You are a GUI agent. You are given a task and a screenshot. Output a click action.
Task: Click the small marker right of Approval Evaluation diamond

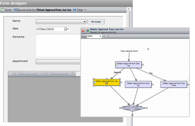coord(147,108)
